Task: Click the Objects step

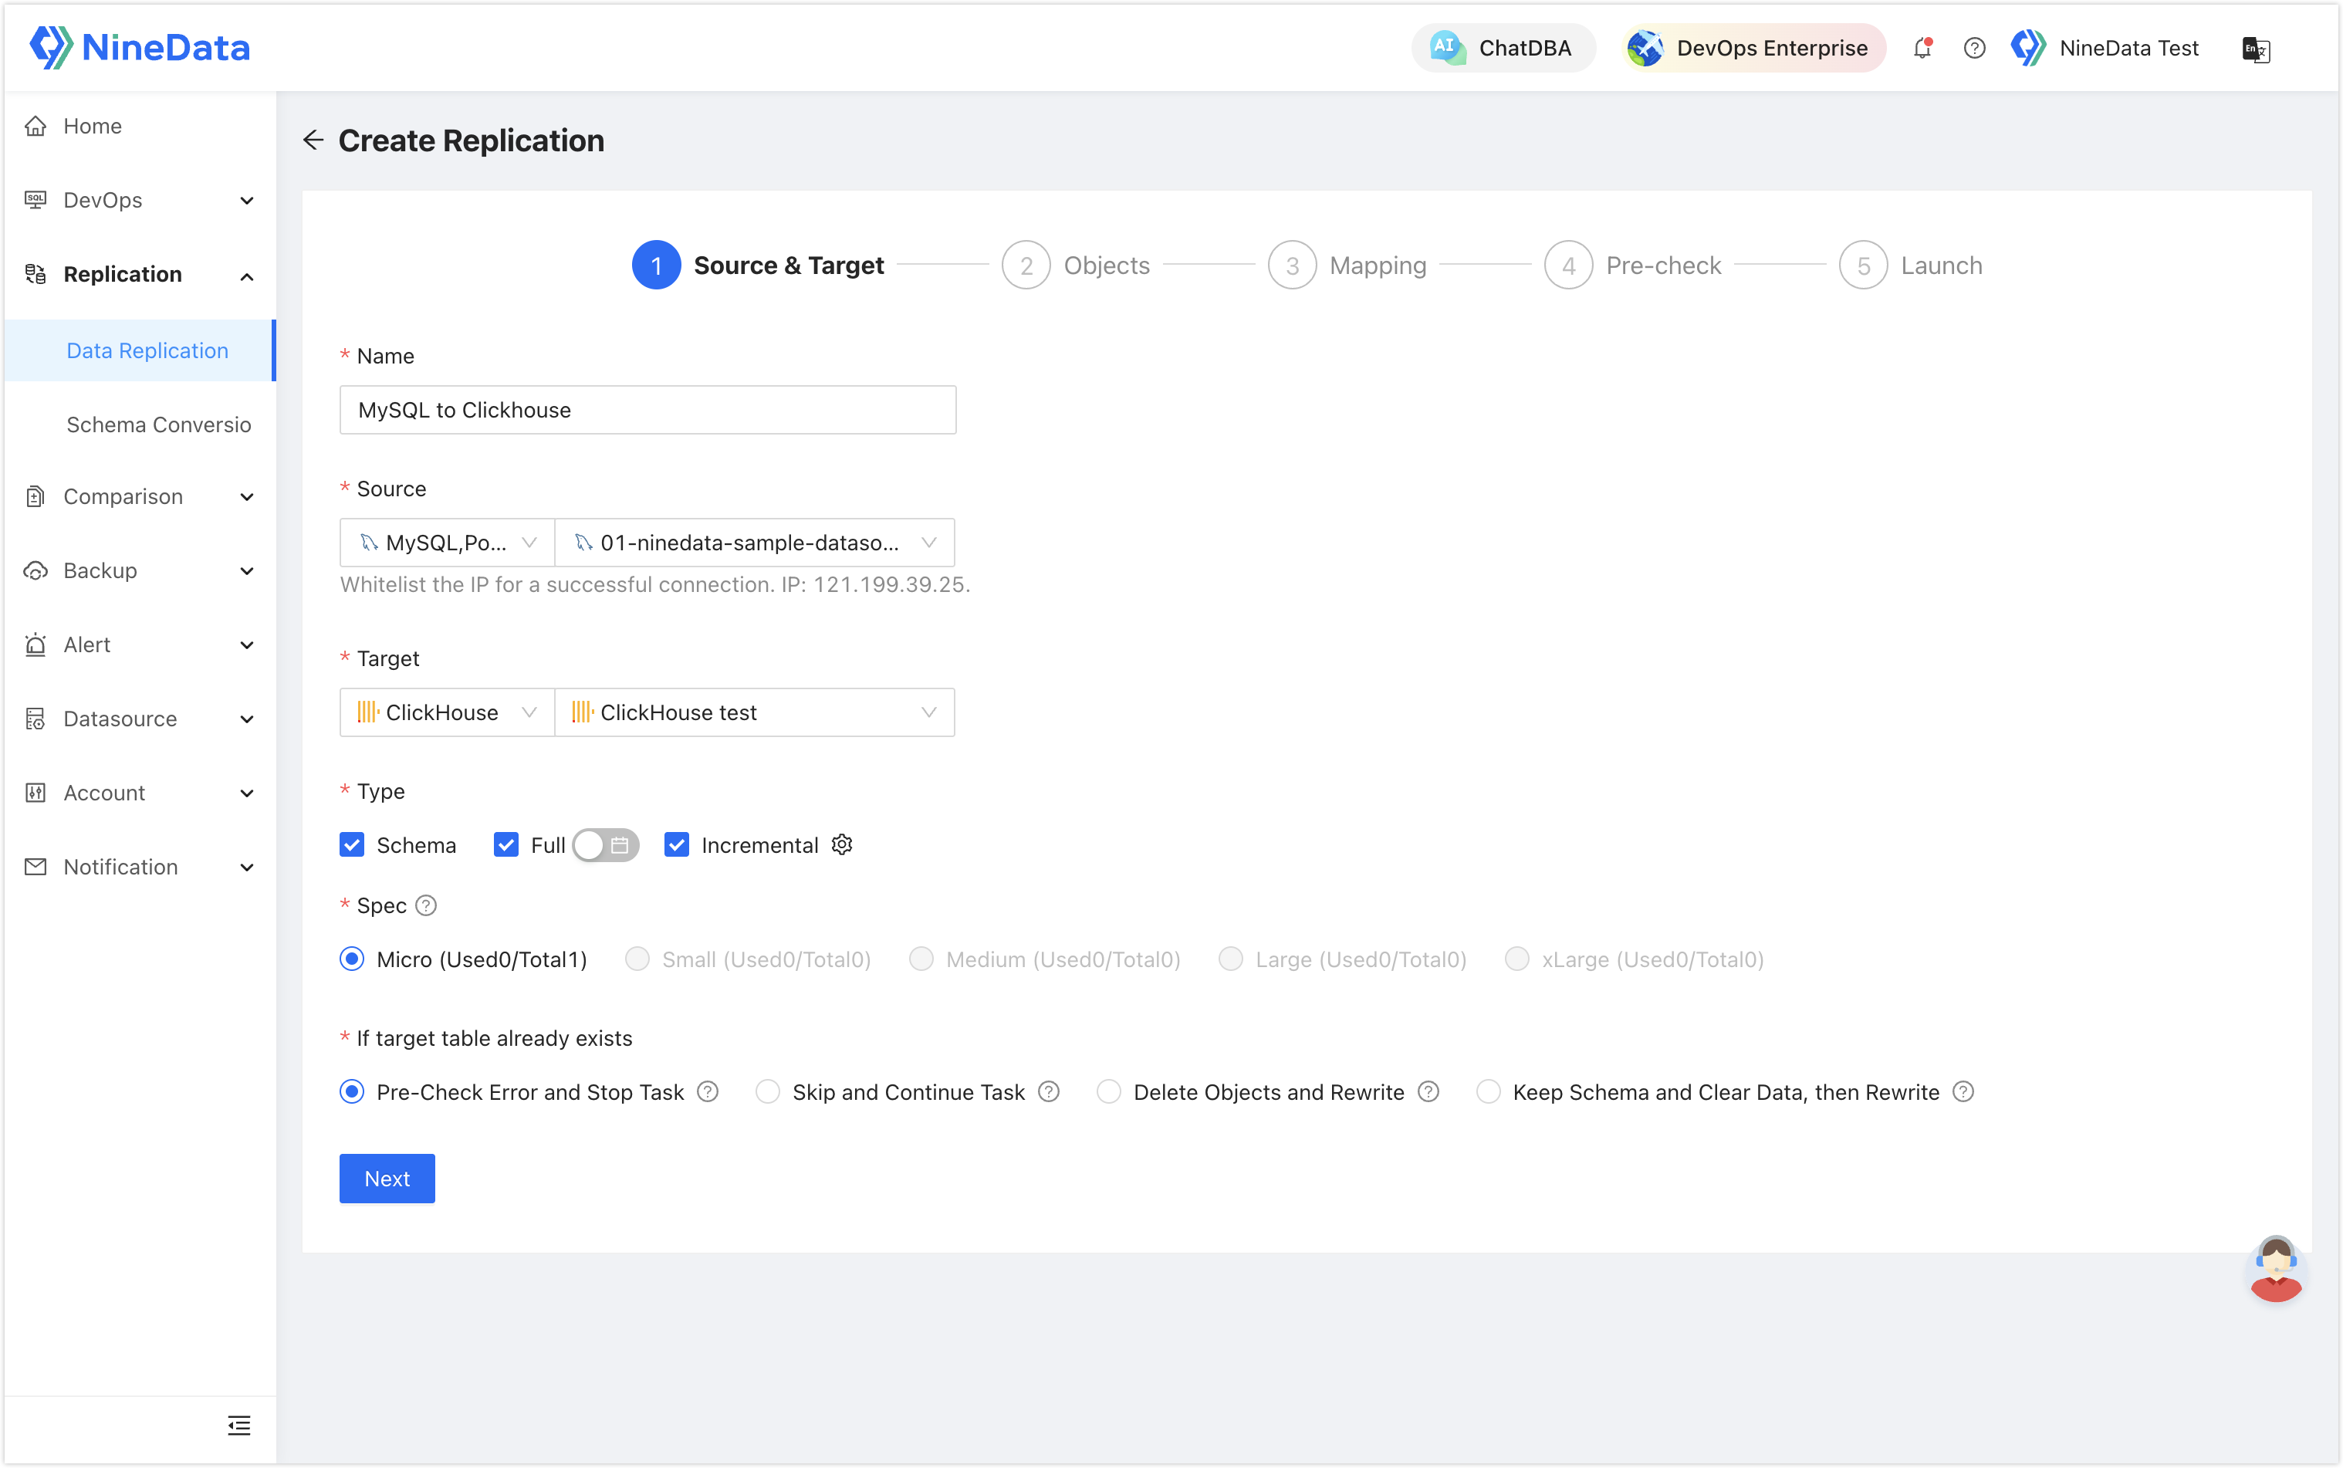Action: tap(1075, 265)
